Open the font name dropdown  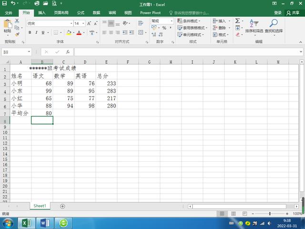(71, 23)
